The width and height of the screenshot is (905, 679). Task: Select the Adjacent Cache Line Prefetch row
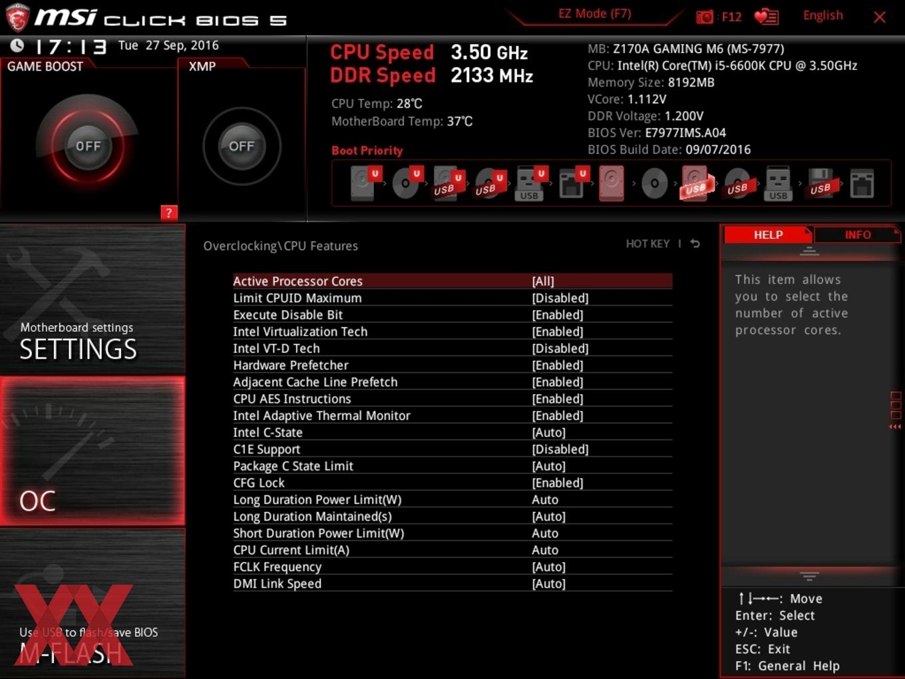coord(452,382)
